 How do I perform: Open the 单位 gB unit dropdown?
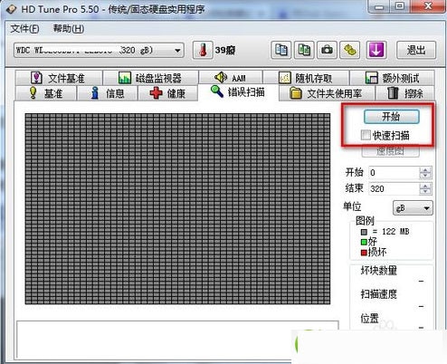point(413,208)
